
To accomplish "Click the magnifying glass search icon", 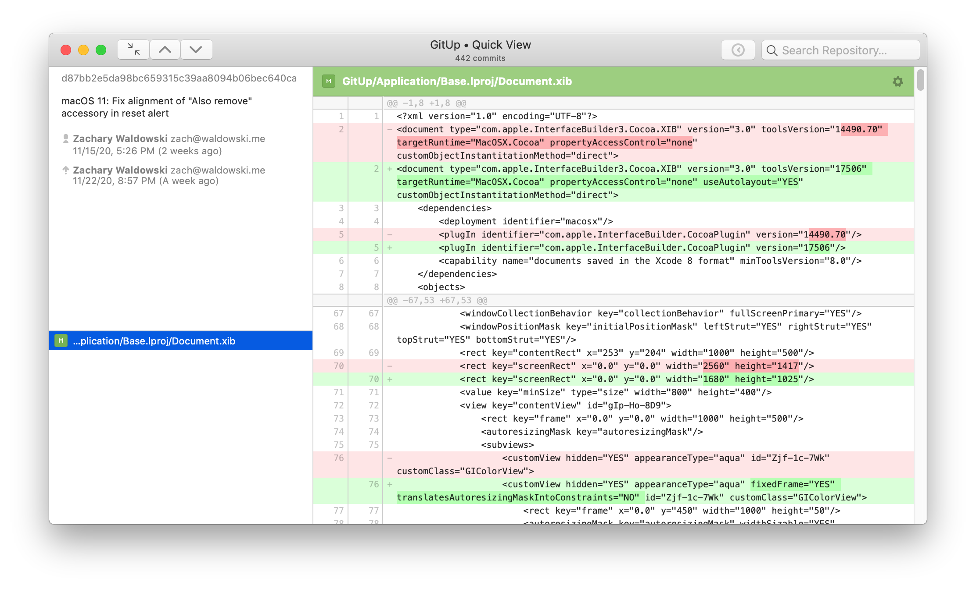I will (772, 50).
